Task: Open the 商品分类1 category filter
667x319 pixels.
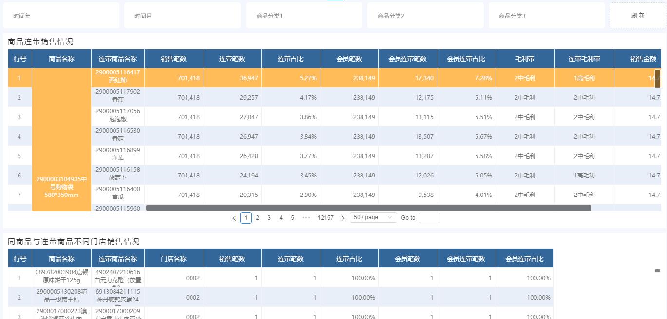Action: tap(304, 15)
